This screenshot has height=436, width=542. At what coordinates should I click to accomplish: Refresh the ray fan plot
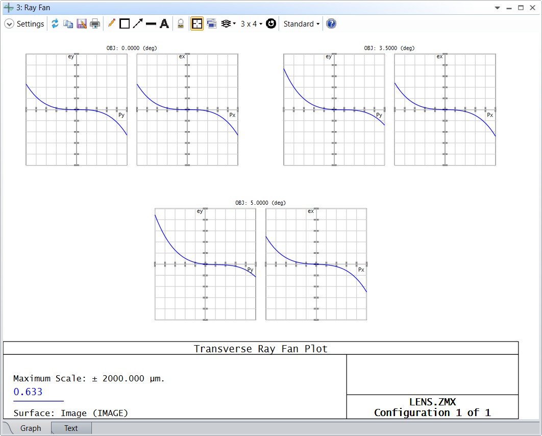pyautogui.click(x=55, y=23)
